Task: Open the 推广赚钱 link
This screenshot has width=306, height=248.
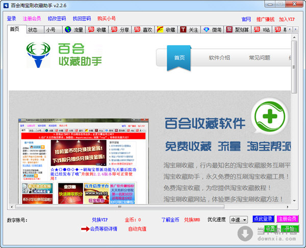Action: [265, 19]
